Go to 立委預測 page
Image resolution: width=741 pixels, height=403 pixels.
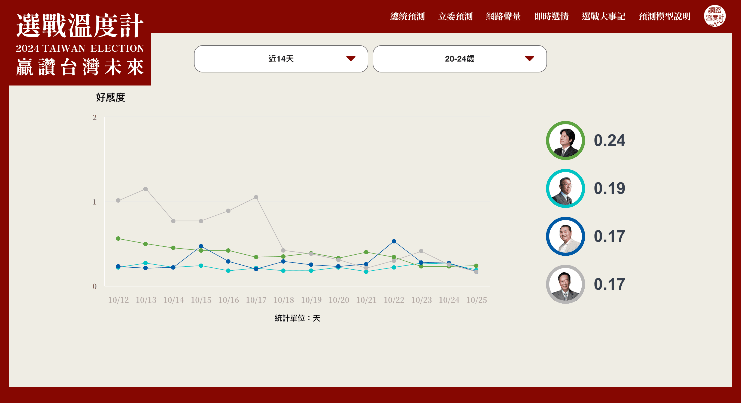pyautogui.click(x=455, y=16)
